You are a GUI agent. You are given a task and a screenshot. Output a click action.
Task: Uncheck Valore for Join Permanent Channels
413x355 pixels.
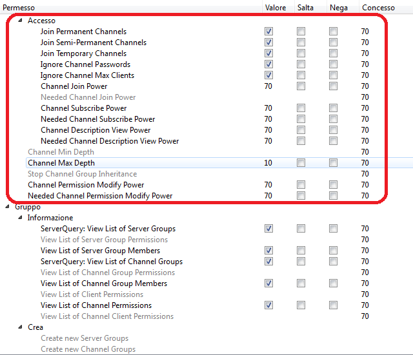click(x=268, y=32)
